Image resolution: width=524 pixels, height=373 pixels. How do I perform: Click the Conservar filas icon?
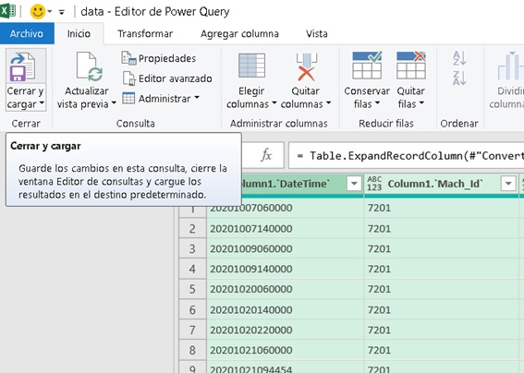point(367,66)
